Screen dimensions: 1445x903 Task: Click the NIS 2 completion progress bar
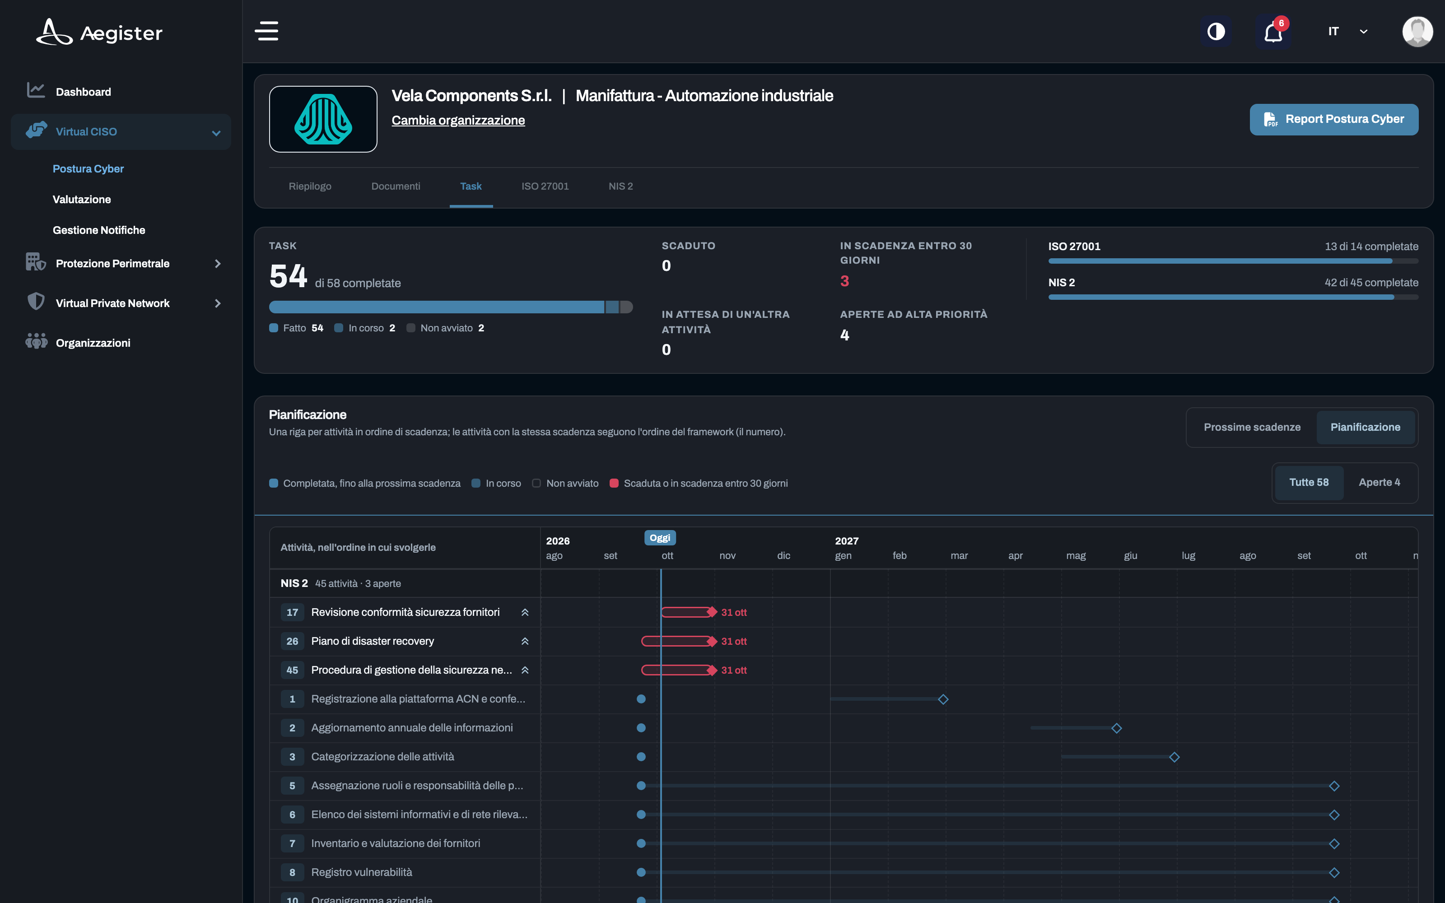pos(1233,297)
